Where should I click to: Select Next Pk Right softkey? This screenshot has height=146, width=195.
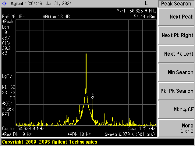[x=176, y=35]
